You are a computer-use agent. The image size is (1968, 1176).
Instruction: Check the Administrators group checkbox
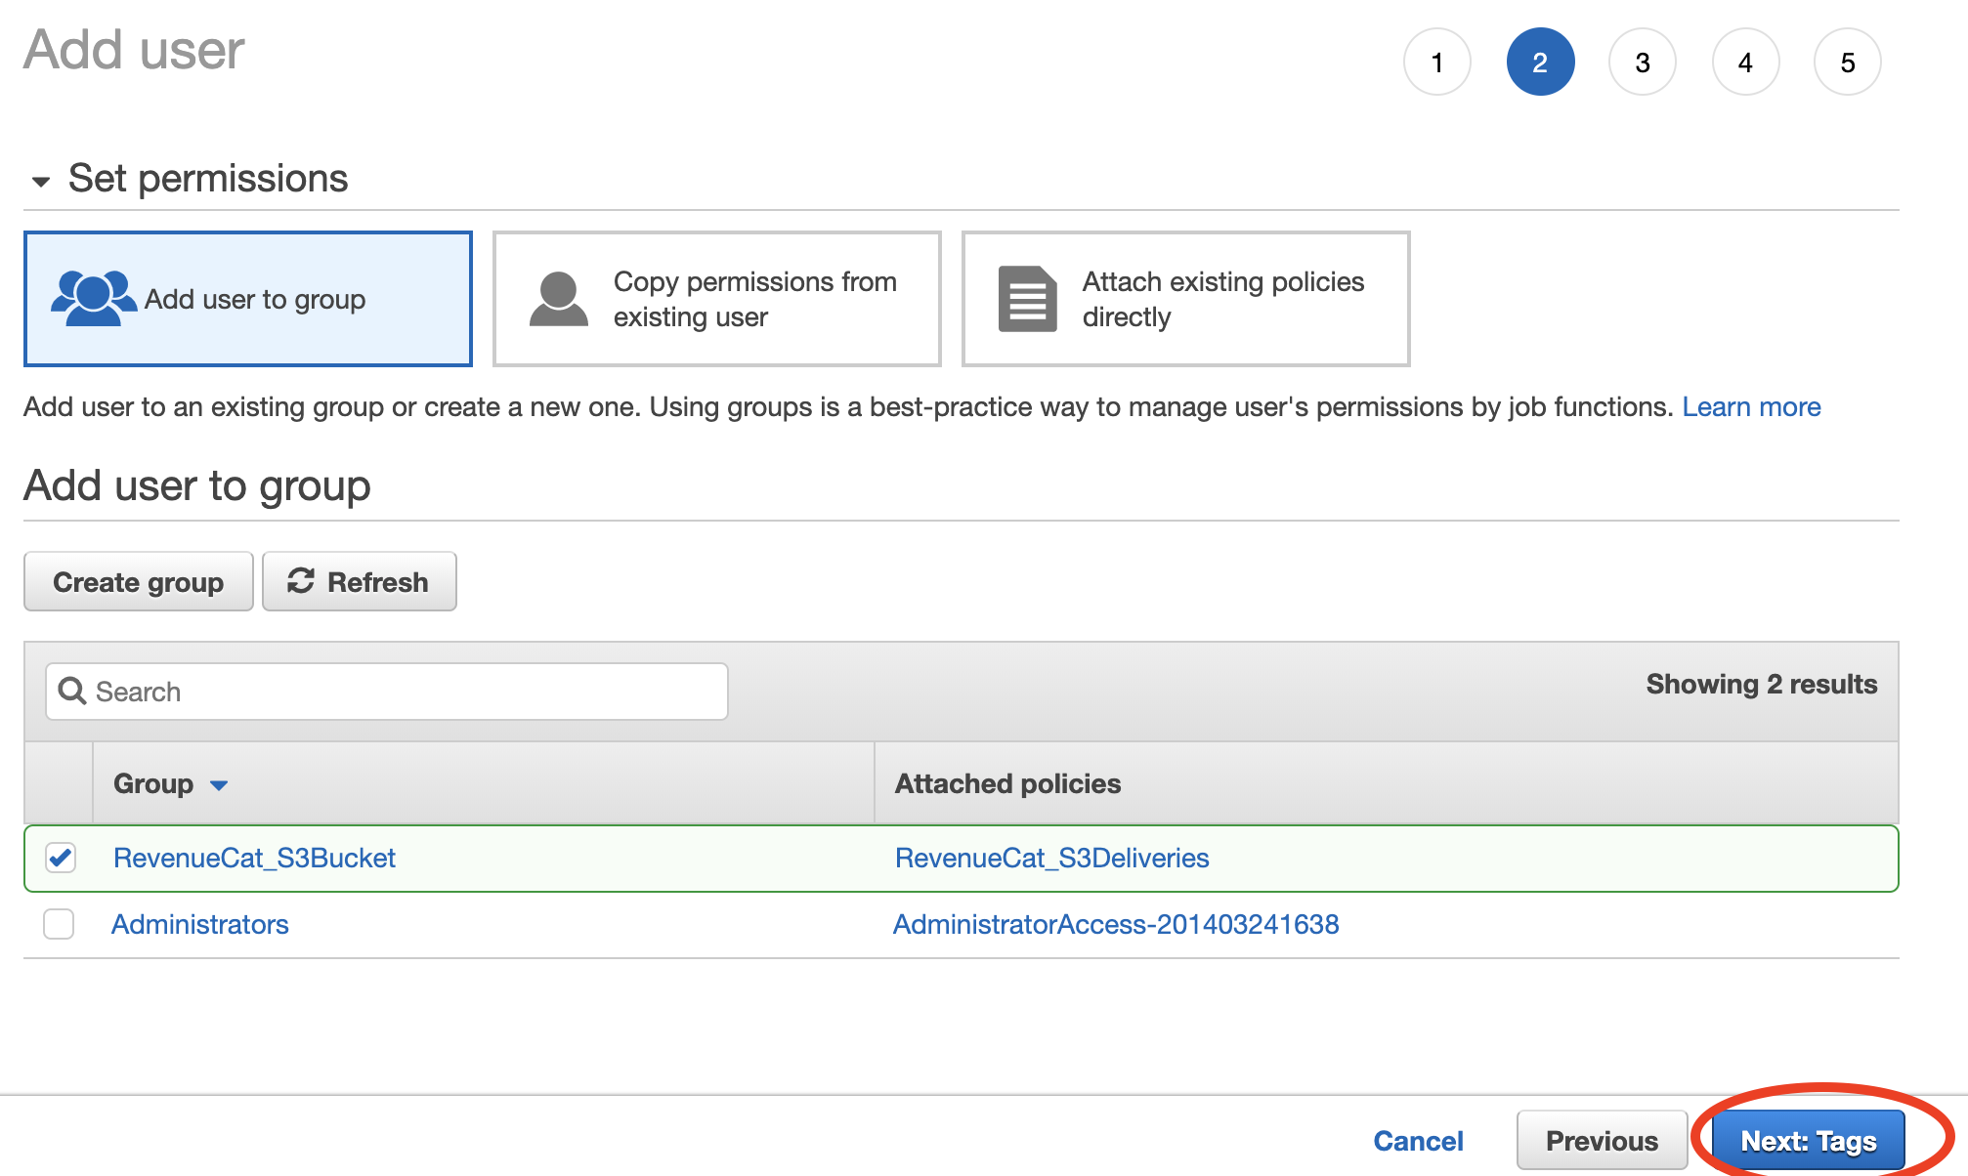(x=59, y=924)
